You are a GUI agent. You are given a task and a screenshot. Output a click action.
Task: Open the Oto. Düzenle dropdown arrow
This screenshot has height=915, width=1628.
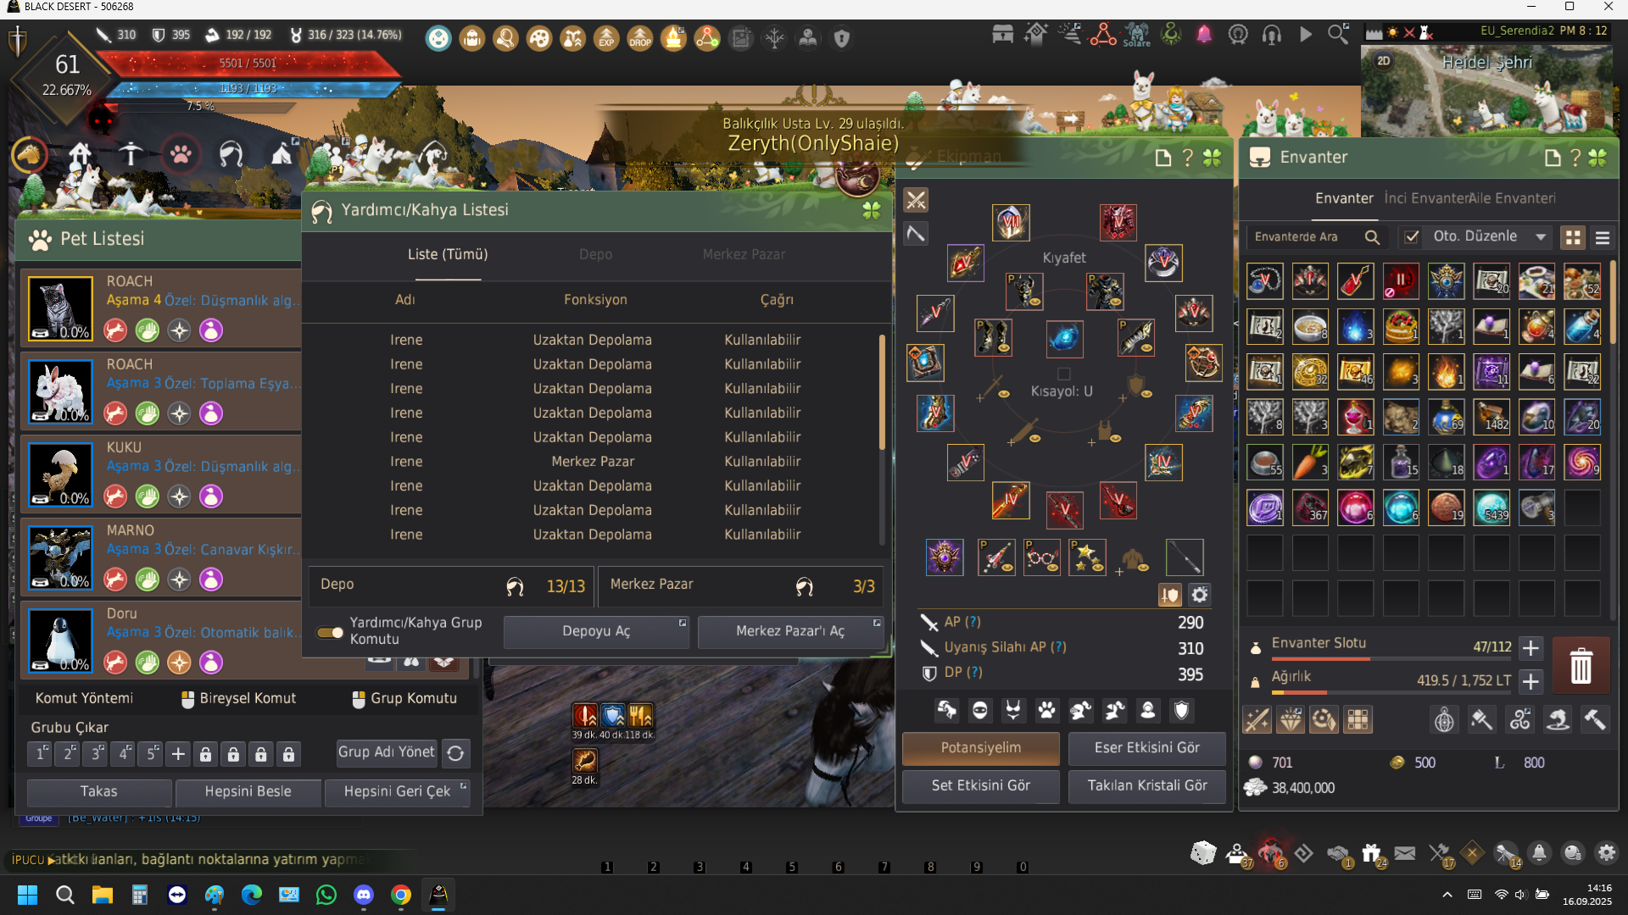pos(1541,237)
